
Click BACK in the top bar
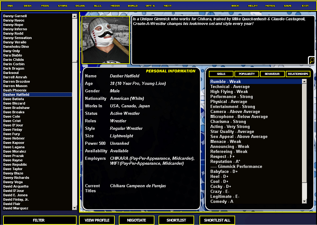click(235, 6)
